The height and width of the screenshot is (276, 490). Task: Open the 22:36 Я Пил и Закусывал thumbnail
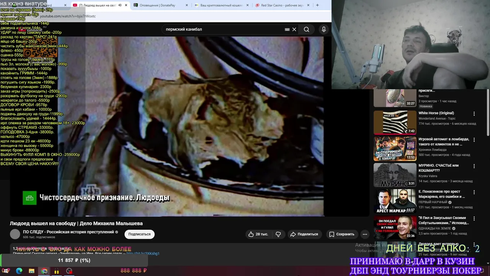click(395, 227)
